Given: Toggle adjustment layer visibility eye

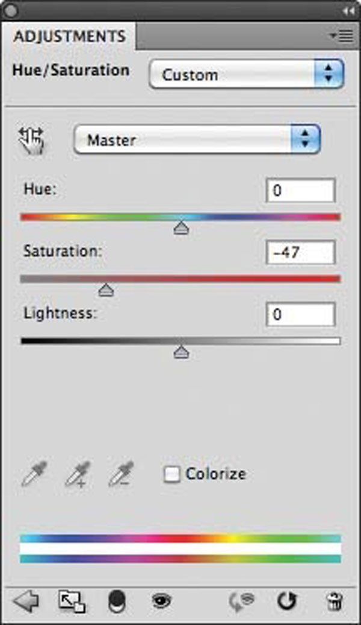Looking at the screenshot, I should click(x=162, y=601).
